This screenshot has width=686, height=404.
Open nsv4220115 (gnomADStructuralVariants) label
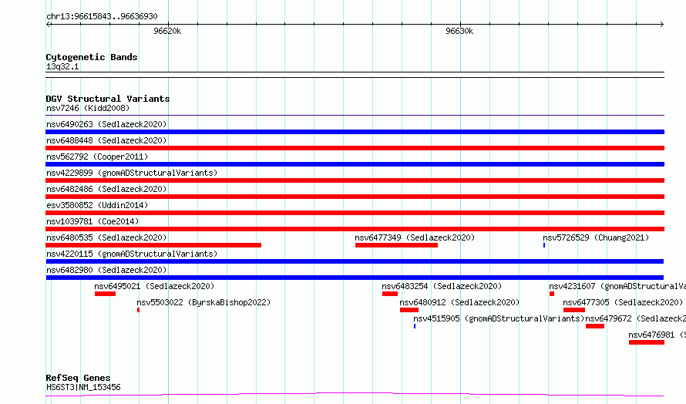(132, 254)
